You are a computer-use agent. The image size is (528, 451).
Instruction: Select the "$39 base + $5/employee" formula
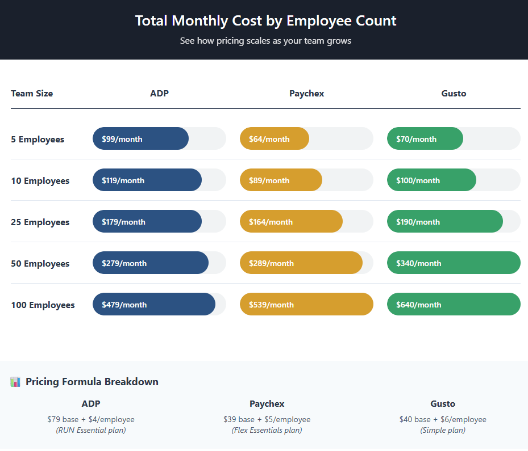267,419
